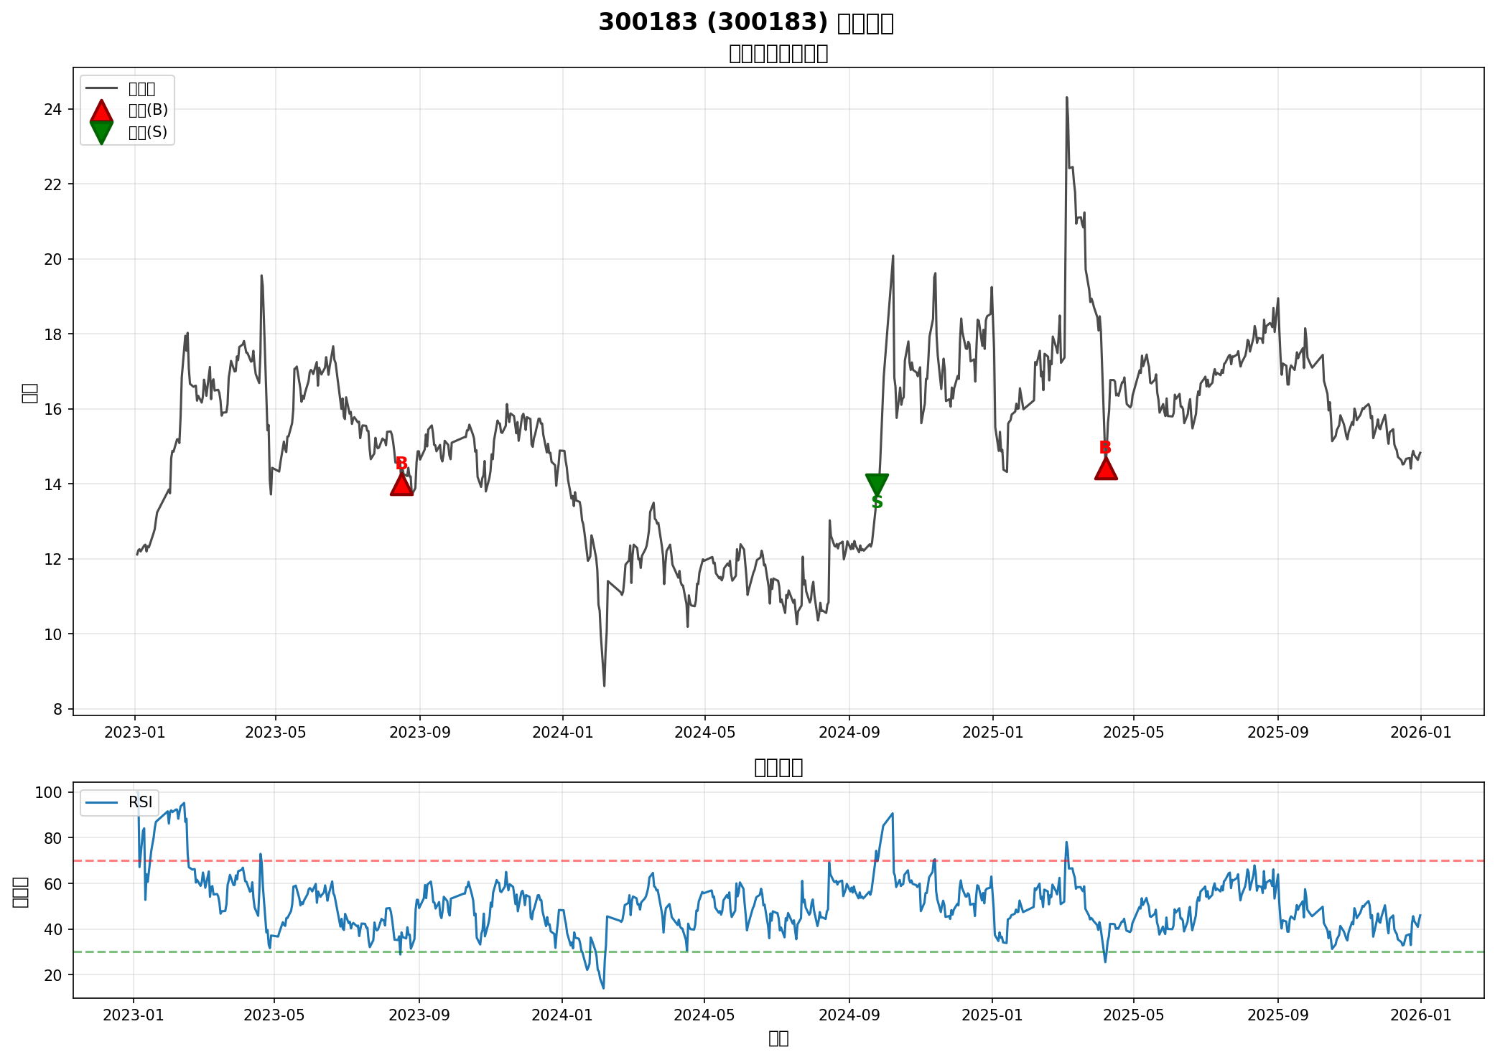Click the y-axis tick label 20 on price chart
1495x1057 pixels.
coord(54,259)
